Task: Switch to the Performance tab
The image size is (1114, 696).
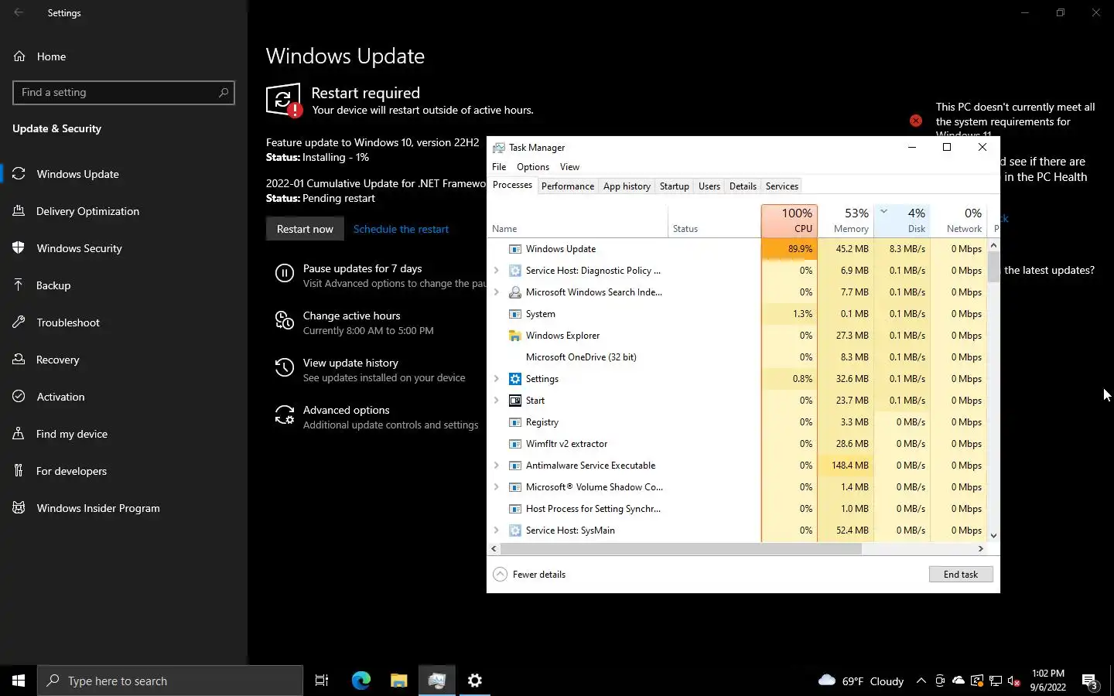Action: (x=568, y=186)
